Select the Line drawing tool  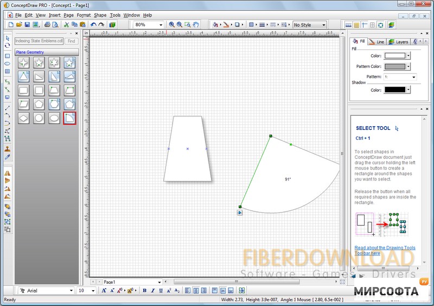tap(8, 108)
